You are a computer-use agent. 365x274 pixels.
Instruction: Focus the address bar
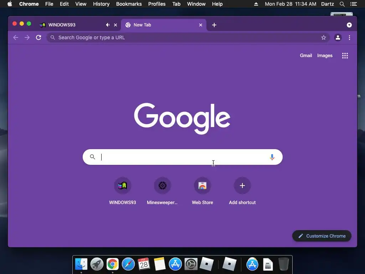(188, 37)
